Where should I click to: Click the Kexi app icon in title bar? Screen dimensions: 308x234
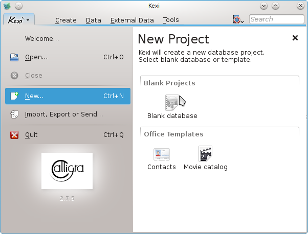(6, 6)
